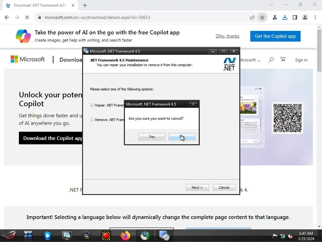Go forward in the browser
Screen dimensions: 322x242
coord(17,18)
